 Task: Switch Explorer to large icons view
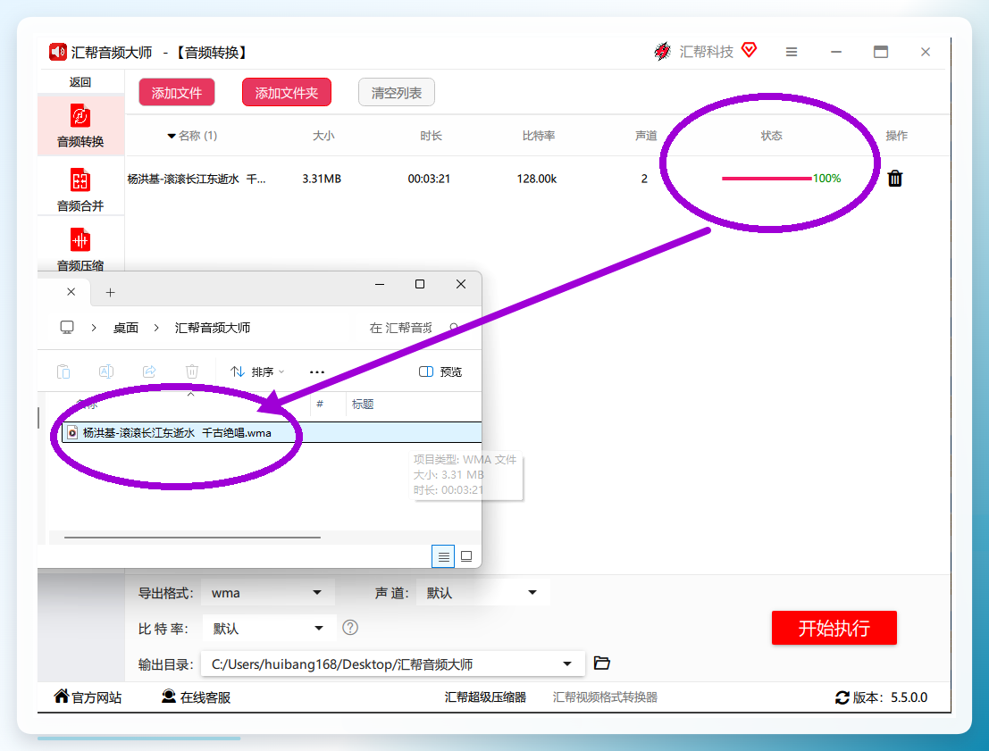466,556
